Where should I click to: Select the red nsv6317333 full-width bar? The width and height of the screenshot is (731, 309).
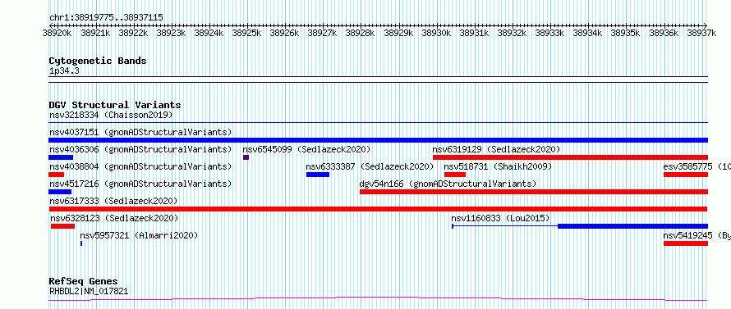tap(378, 209)
